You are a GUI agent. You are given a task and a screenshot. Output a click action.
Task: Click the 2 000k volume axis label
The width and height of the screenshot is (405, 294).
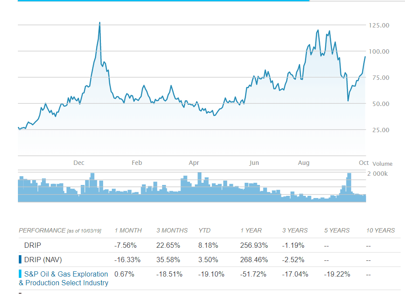[x=378, y=172]
